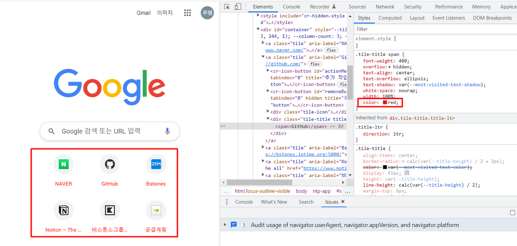Collapse the GitHub tile anchor node
Image resolution: width=517 pixels, height=246 pixels.
[263, 57]
